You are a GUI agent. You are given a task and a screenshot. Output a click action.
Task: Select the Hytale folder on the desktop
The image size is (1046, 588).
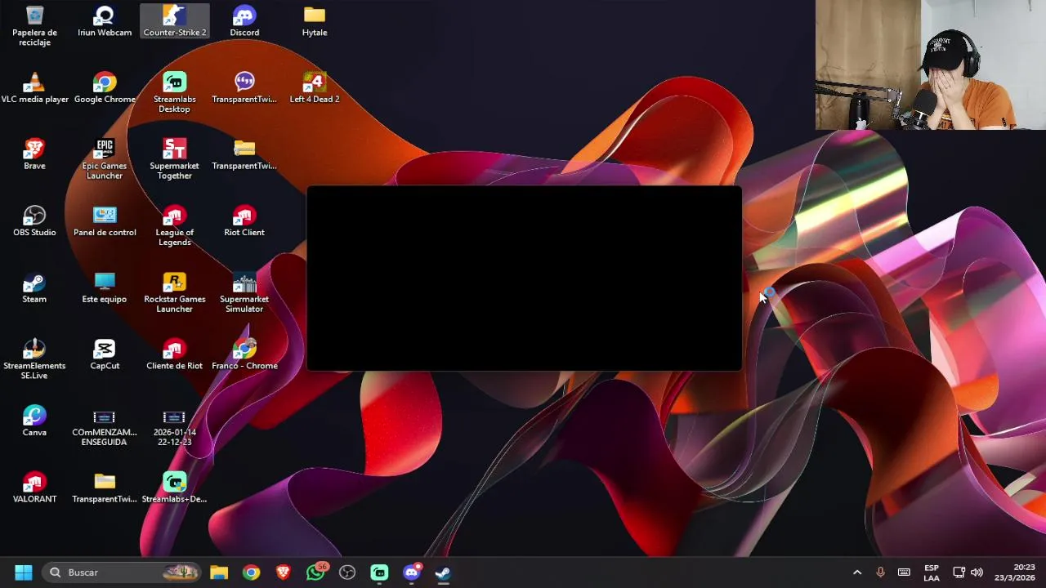tap(315, 21)
